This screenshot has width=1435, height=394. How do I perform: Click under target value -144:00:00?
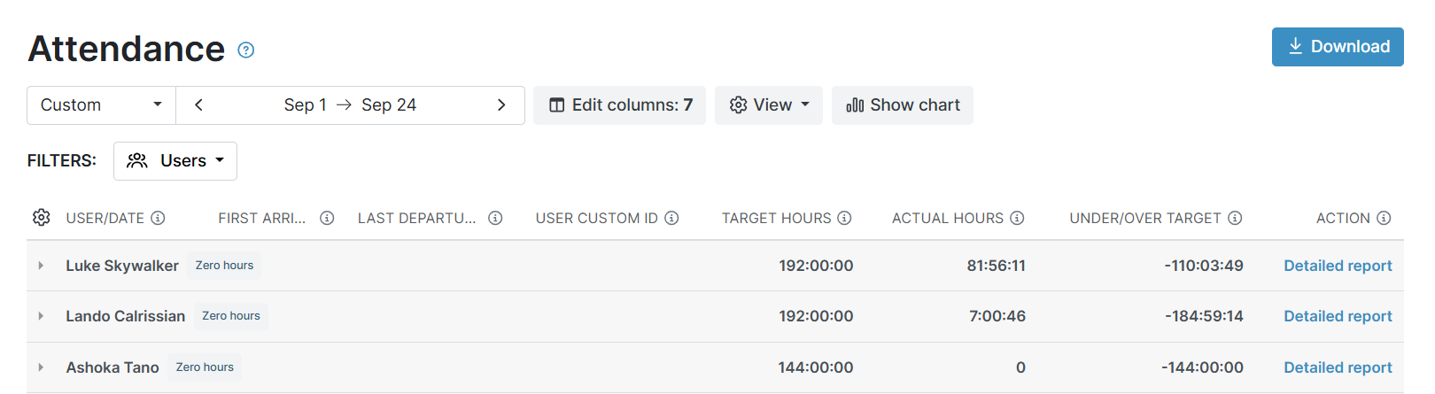[1202, 367]
